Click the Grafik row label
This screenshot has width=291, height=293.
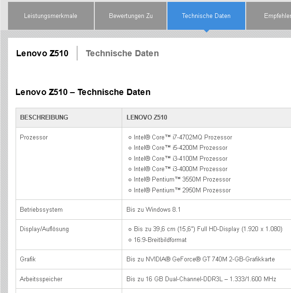point(28,259)
